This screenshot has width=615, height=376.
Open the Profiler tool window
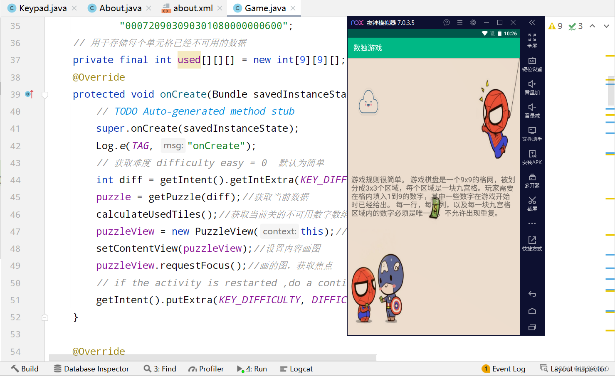tap(206, 369)
